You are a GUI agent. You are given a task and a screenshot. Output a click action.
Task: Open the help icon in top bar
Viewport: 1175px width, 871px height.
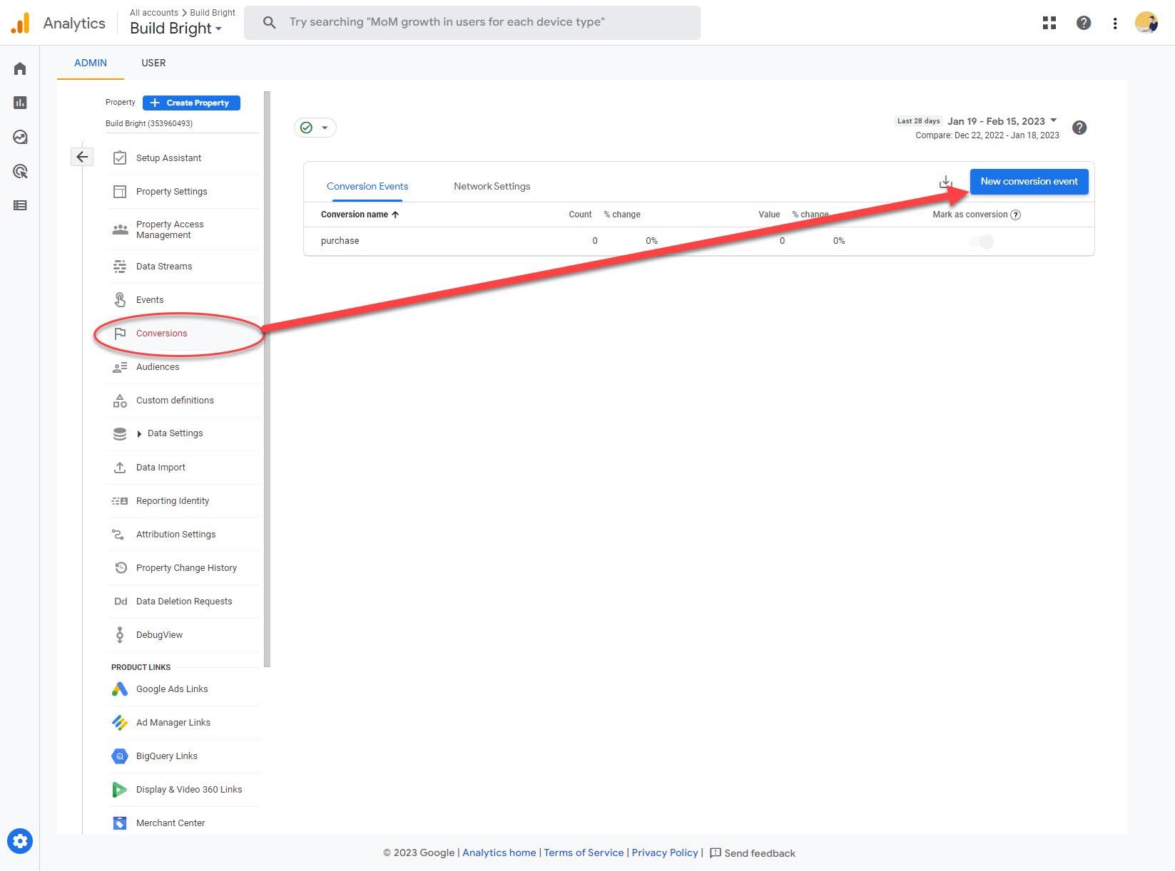(x=1083, y=23)
